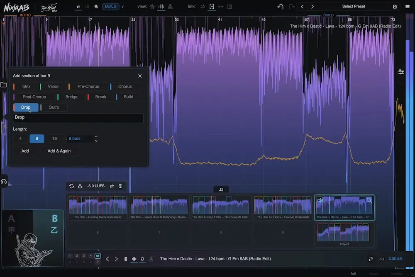Toggle the loudness lock icon
Viewport: 415px width, 277px height.
[80, 186]
